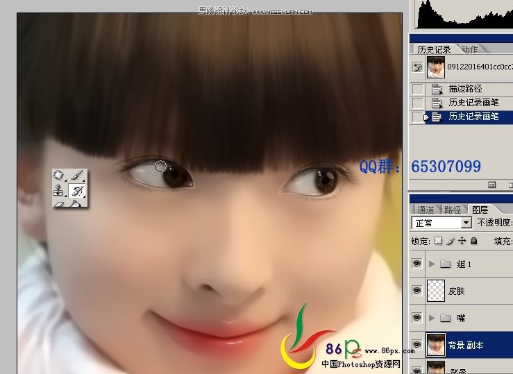Select the History Brush tool in the toolbox
The width and height of the screenshot is (513, 374).
[x=77, y=190]
